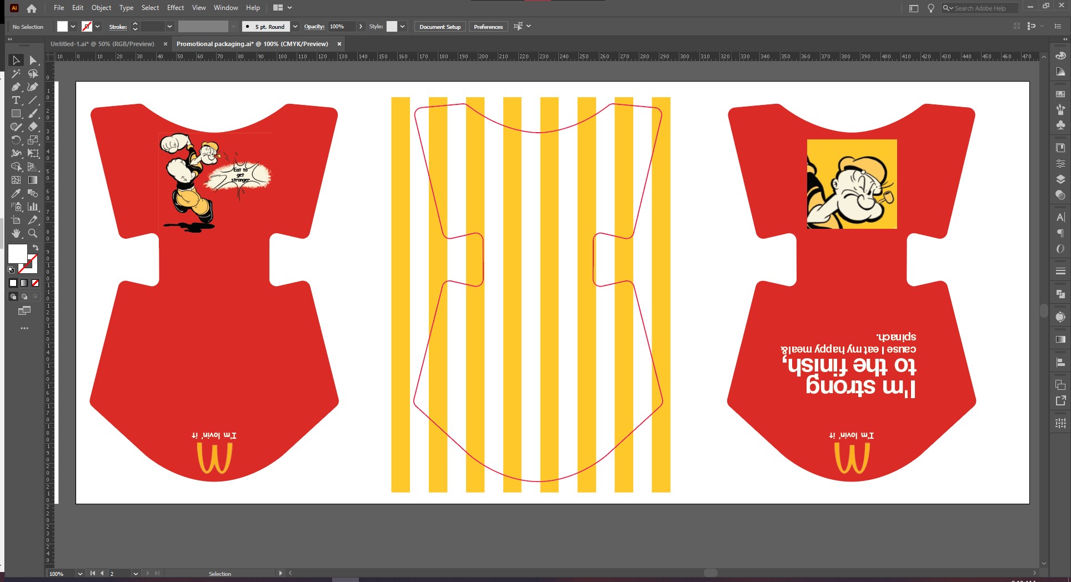Reset to default fill and stroke
1071x582 pixels.
click(11, 270)
